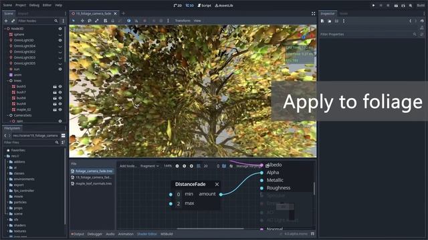
Task: Expand the addons folder
Action: (x=7, y=161)
